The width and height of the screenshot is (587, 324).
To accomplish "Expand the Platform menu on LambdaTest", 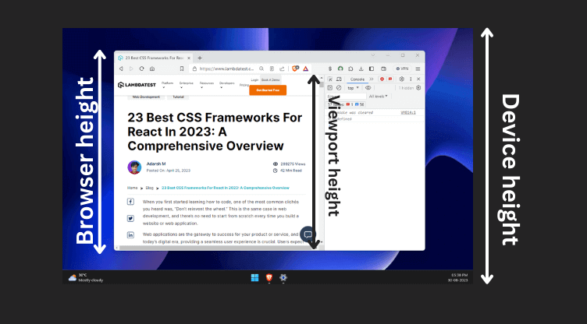I will click(x=167, y=85).
